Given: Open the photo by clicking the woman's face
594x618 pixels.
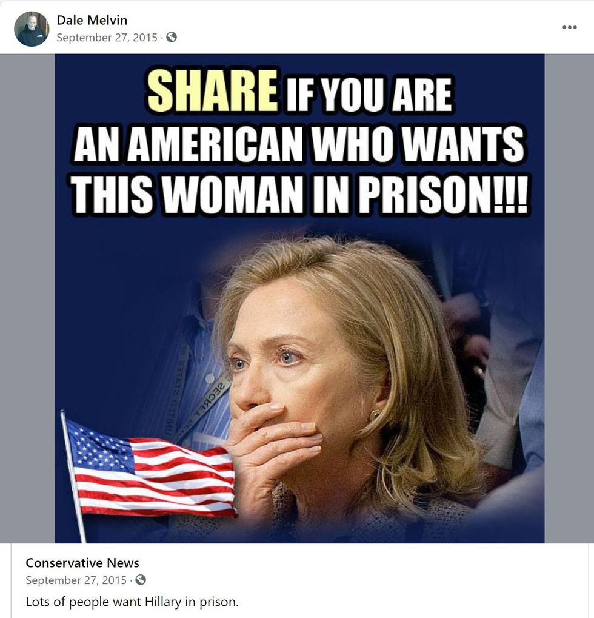Looking at the screenshot, I should pos(307,363).
